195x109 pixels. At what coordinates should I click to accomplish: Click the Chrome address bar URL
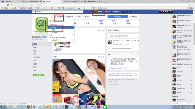[27, 5]
